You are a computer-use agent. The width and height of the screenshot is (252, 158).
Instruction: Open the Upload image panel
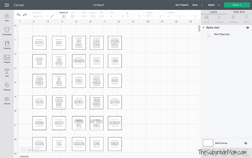pos(7,100)
